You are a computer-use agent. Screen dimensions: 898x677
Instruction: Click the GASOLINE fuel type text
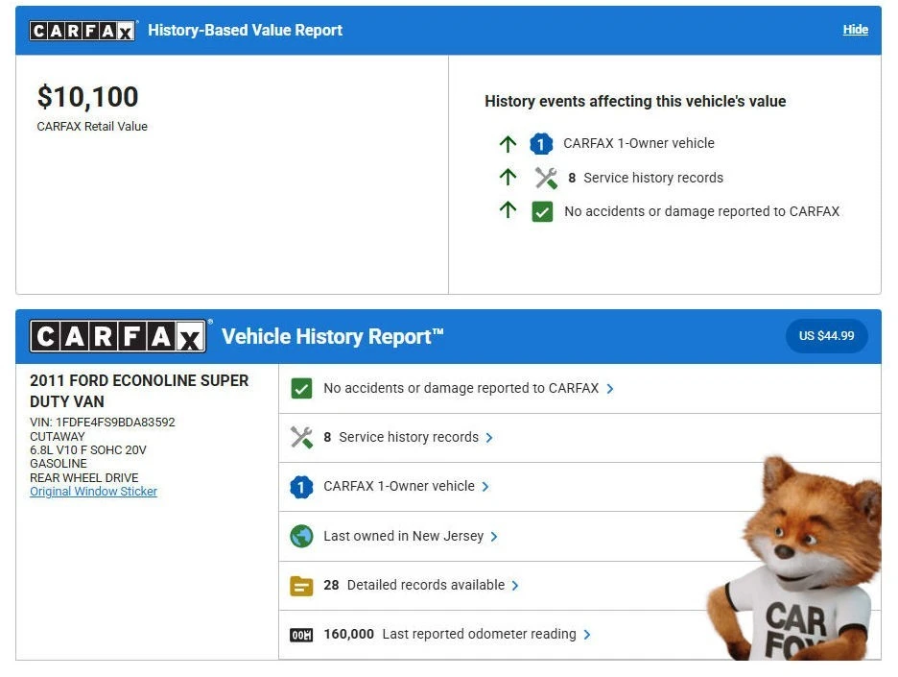59,464
